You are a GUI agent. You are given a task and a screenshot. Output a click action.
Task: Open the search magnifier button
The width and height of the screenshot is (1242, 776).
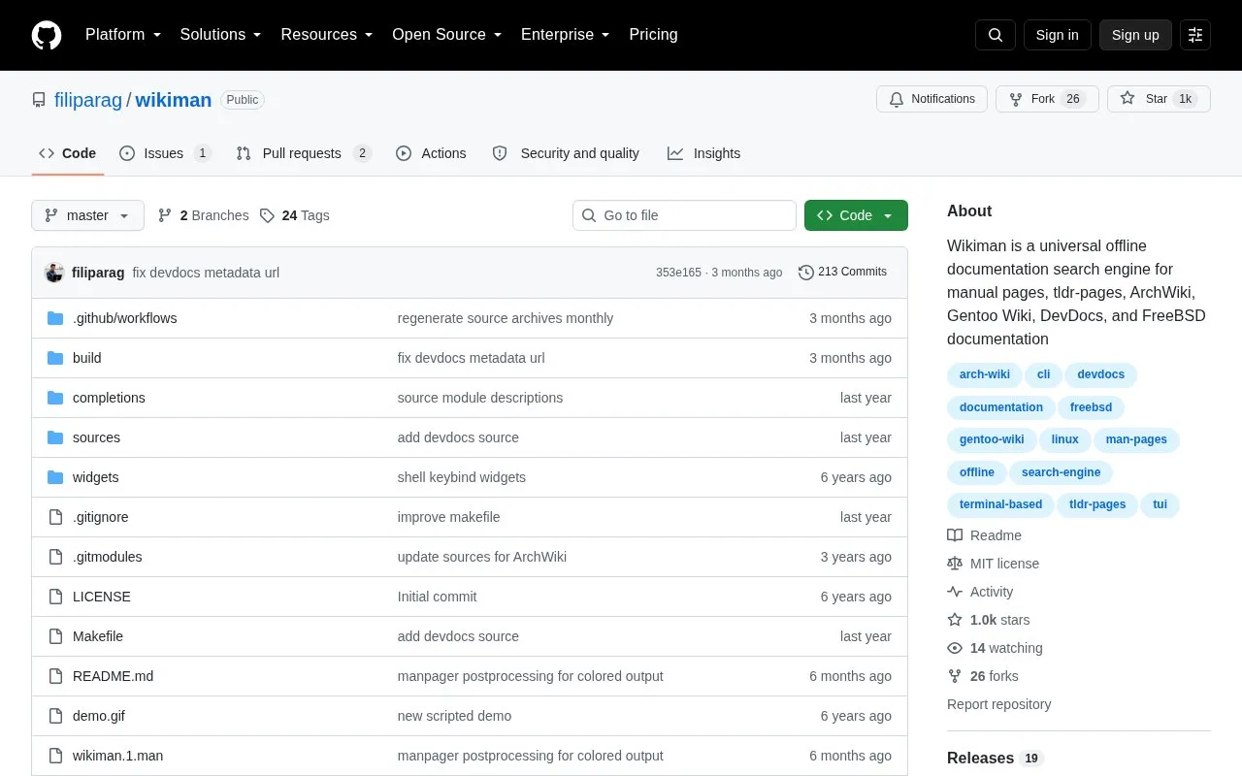pyautogui.click(x=996, y=35)
